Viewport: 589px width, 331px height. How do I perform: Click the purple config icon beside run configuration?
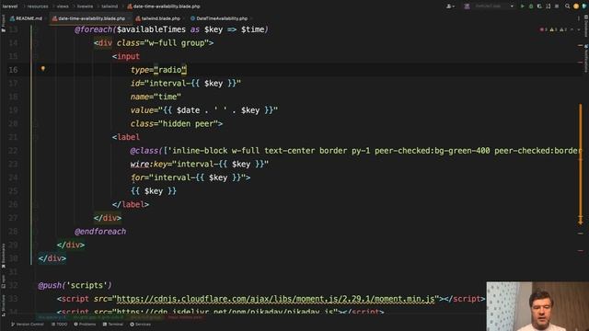coord(467,6)
